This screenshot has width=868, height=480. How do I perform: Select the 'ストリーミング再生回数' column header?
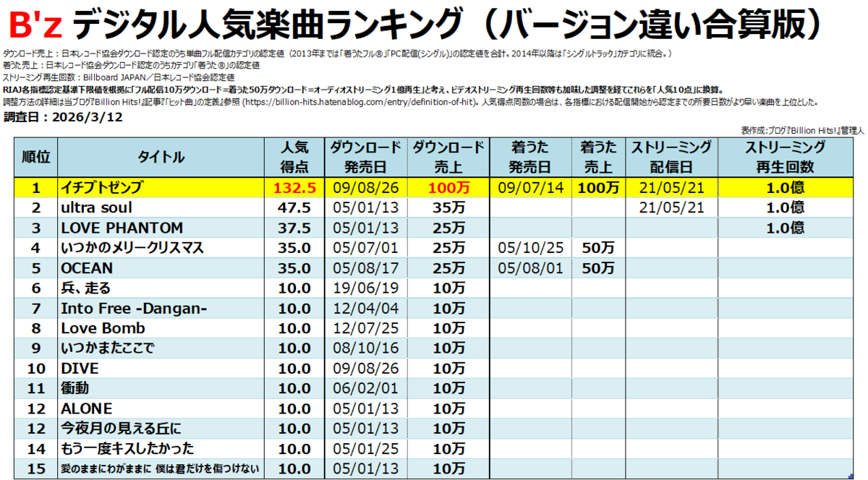point(785,157)
